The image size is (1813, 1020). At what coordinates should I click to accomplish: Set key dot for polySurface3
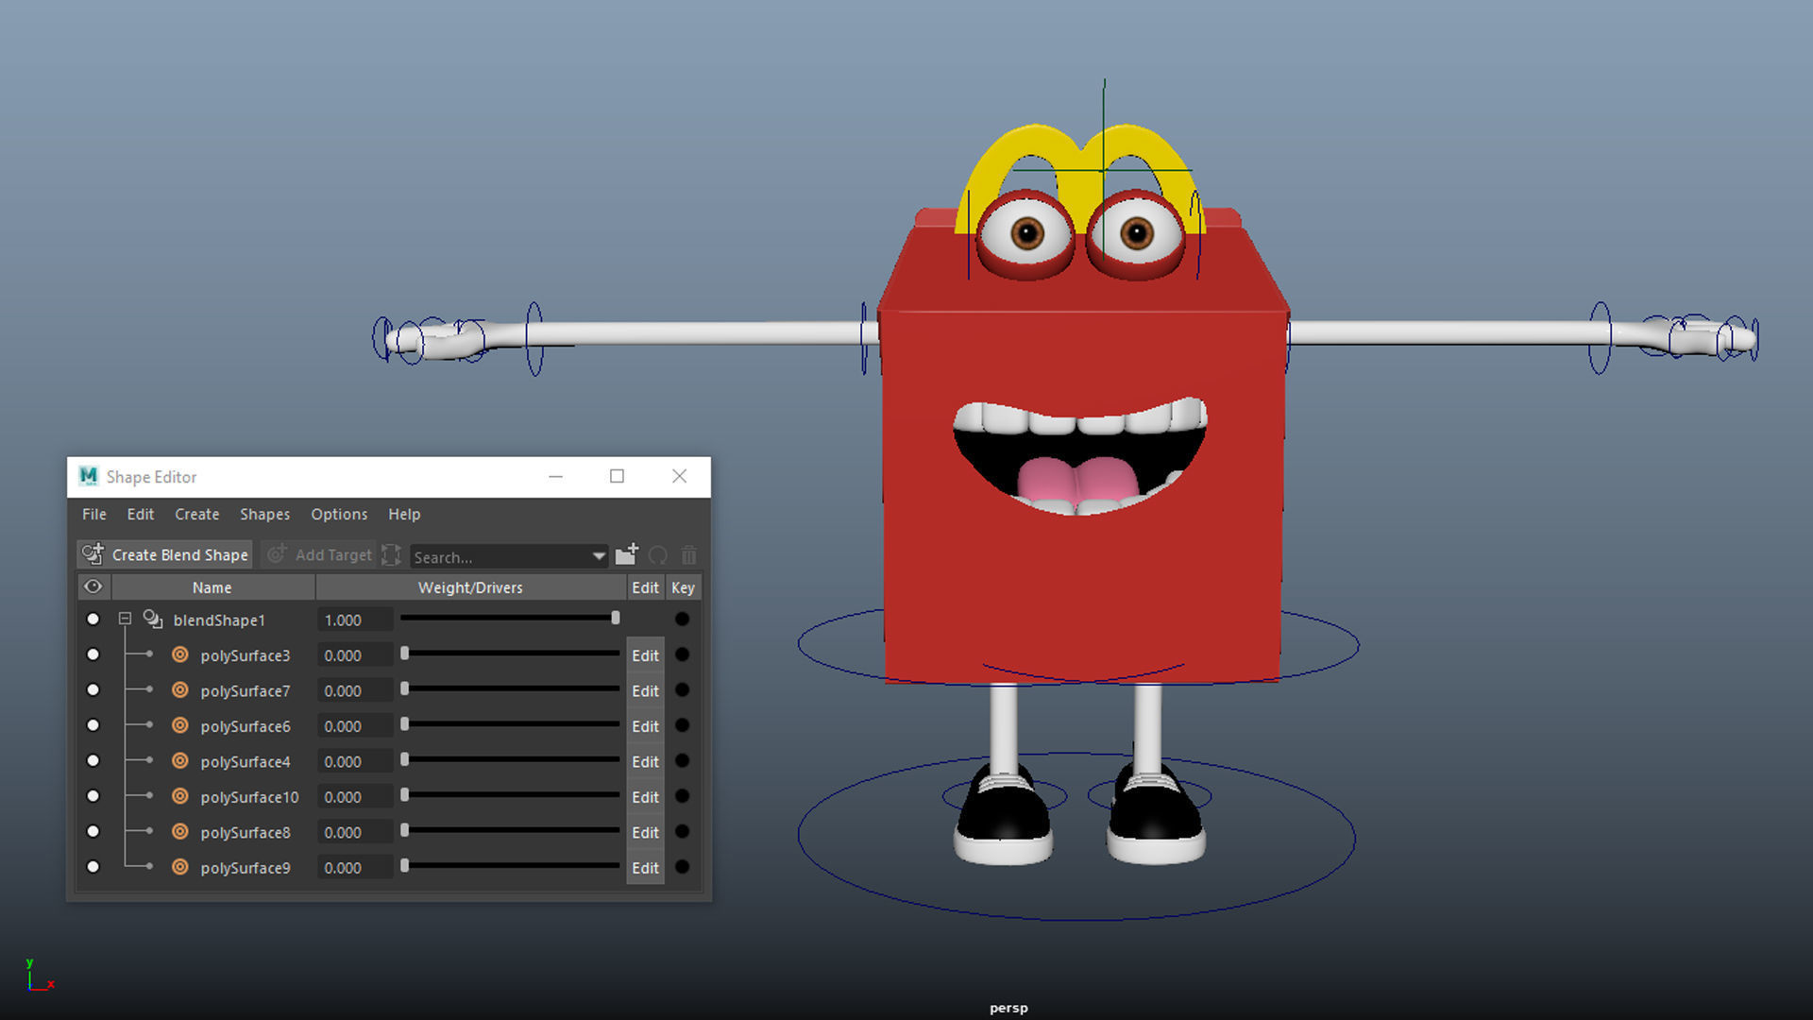click(x=682, y=654)
